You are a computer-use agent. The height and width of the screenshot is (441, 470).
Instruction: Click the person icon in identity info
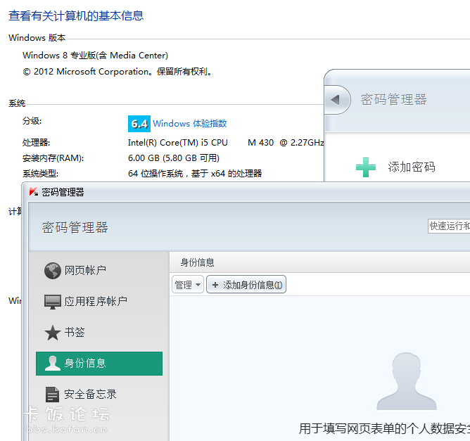tap(53, 364)
